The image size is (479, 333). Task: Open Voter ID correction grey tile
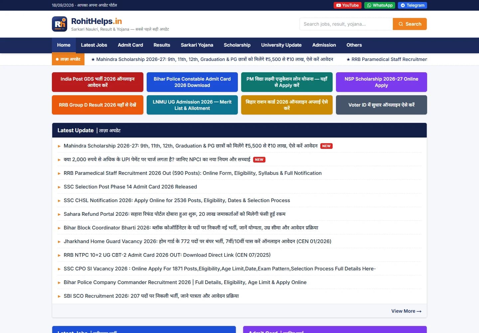click(x=382, y=105)
